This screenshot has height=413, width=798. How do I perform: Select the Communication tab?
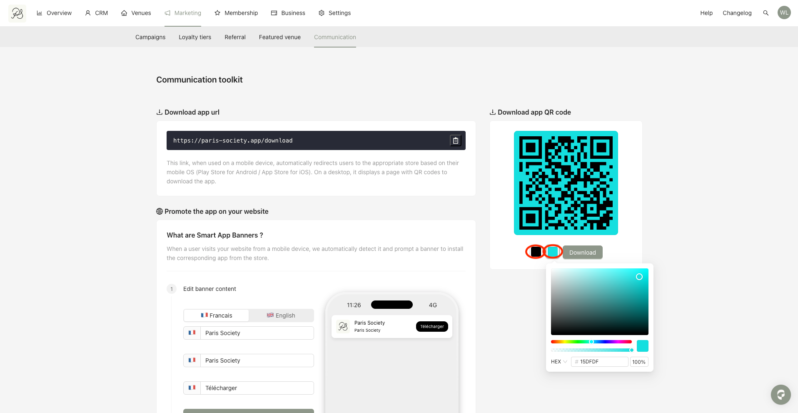pos(335,37)
